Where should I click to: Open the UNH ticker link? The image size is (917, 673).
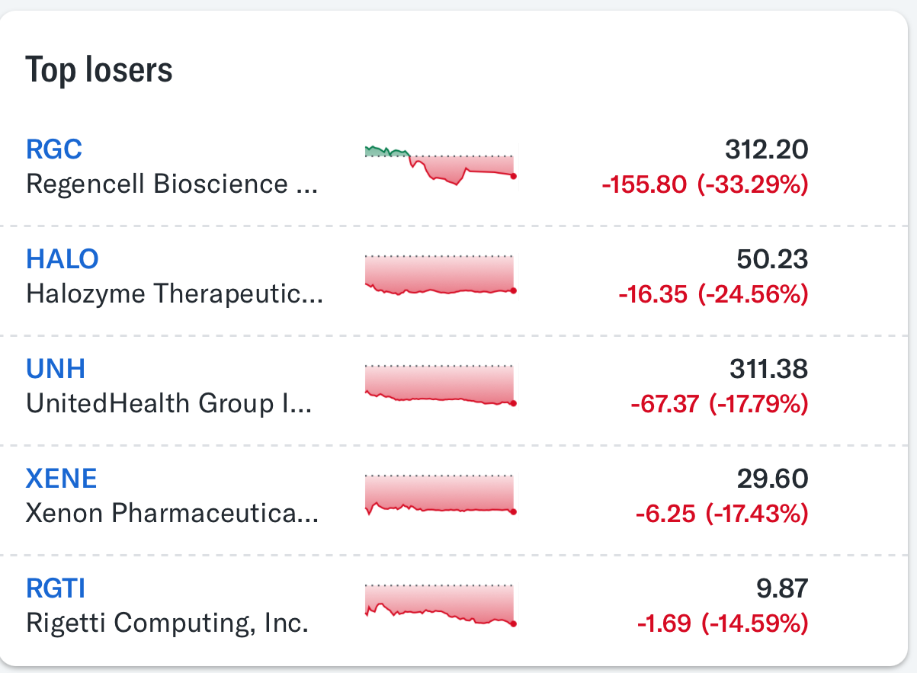56,369
